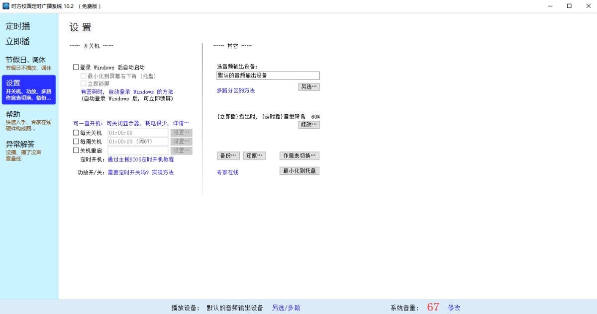Click 最小化到托盘 to minimize to tray
The width and height of the screenshot is (597, 314).
coord(299,170)
